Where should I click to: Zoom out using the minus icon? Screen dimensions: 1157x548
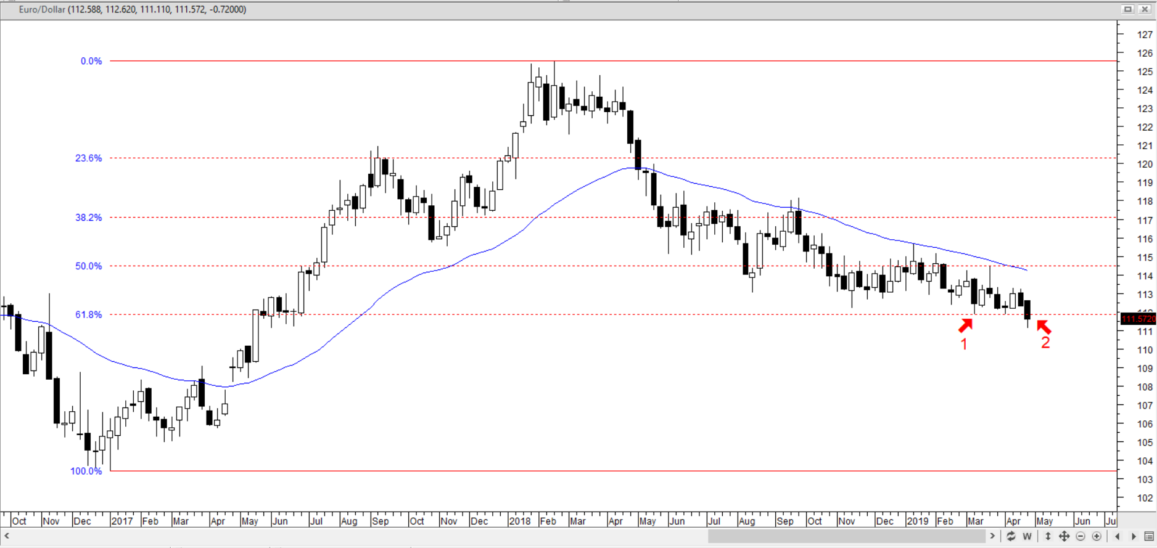tap(1081, 536)
